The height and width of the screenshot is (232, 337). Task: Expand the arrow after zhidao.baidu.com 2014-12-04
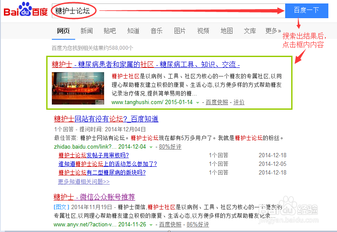(x=151, y=147)
